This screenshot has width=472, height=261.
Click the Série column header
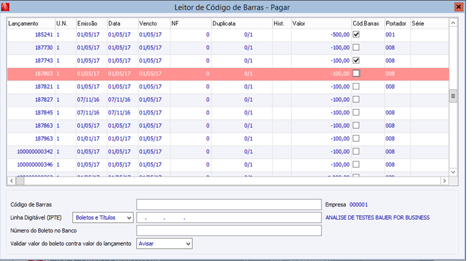tap(430, 24)
